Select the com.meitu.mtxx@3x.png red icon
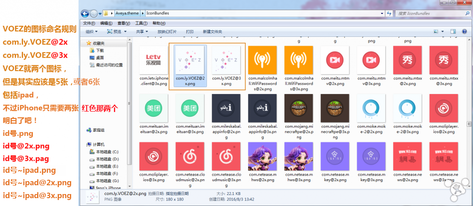 443,60
